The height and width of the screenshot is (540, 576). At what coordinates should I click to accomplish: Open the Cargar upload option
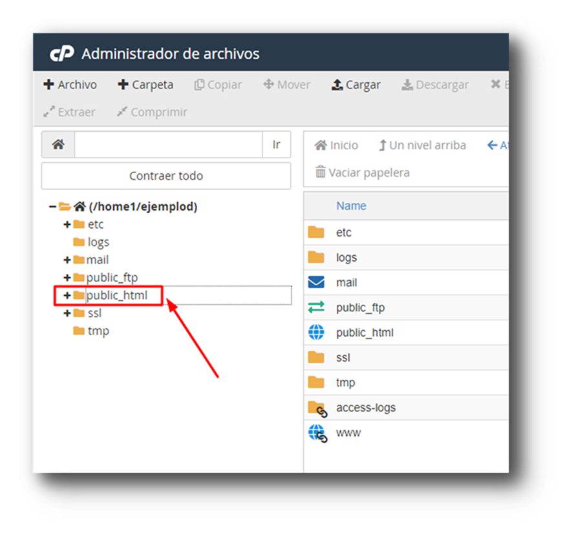pos(356,85)
